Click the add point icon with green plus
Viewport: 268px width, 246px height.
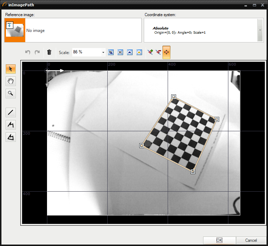tap(150, 52)
